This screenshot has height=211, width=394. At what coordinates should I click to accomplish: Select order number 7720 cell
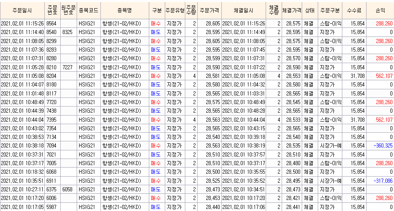pos(52,102)
